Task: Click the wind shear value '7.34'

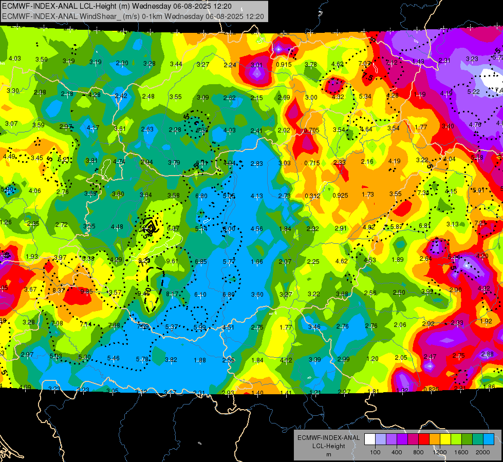Action: point(423,192)
